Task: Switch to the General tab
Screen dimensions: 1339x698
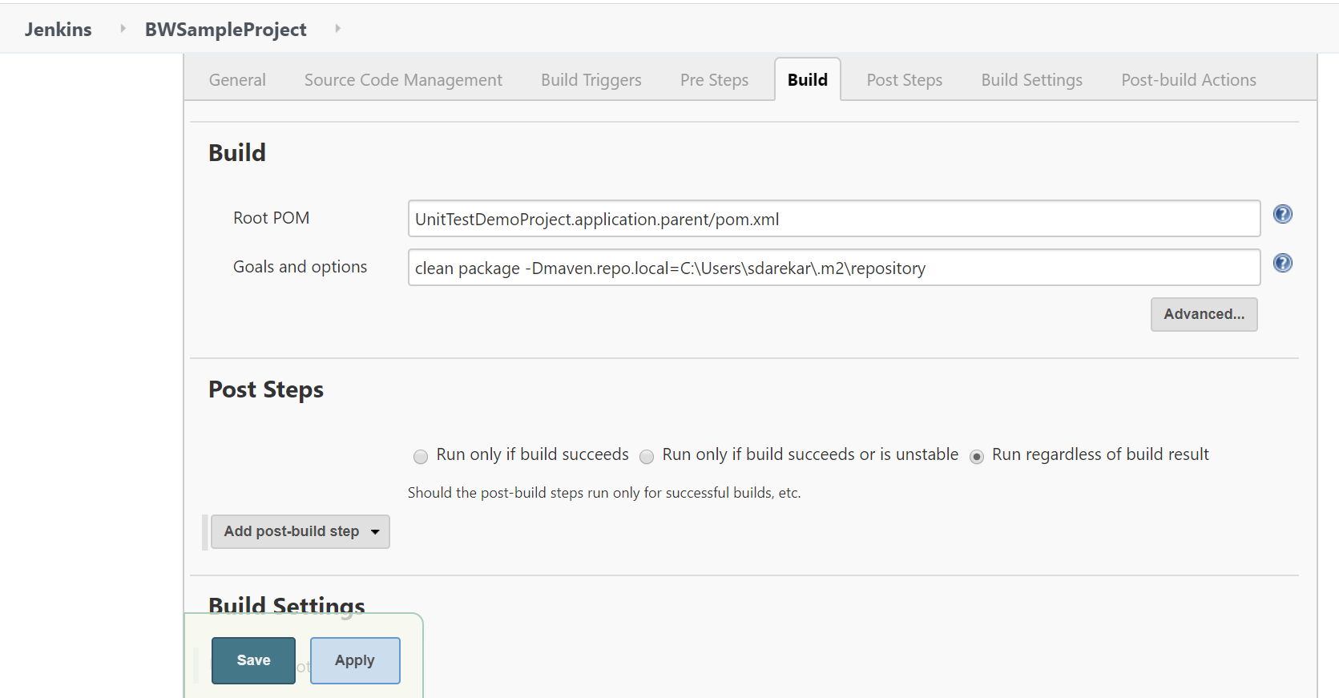Action: [x=237, y=80]
